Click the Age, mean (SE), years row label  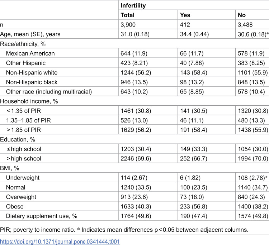point(30,34)
